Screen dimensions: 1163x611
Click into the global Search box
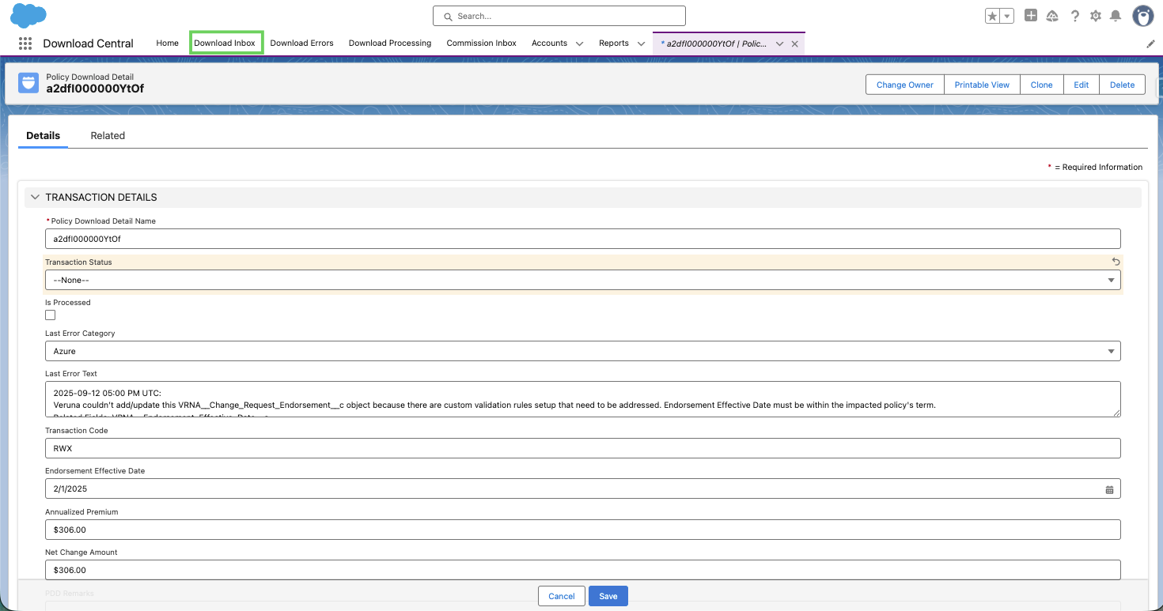click(x=559, y=16)
